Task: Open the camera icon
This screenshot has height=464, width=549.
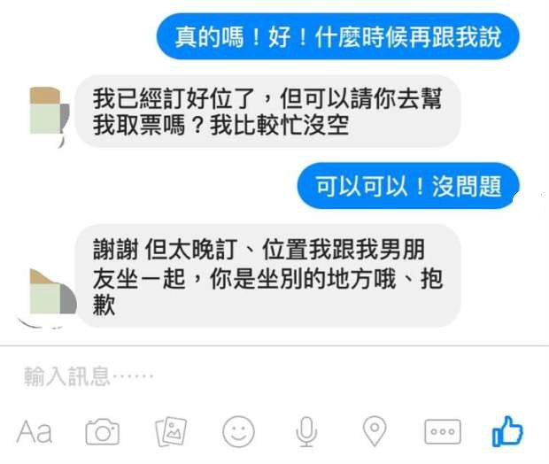Action: click(x=102, y=432)
